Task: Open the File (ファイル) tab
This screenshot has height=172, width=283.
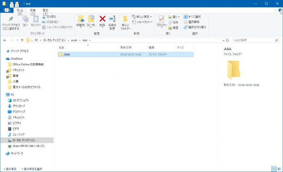Action: (7, 10)
